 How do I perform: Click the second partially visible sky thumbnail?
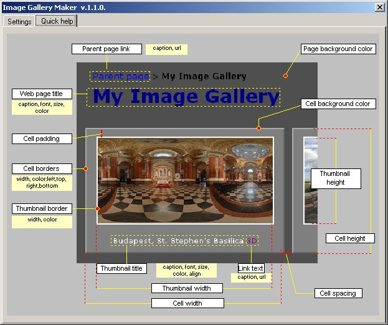[311, 180]
